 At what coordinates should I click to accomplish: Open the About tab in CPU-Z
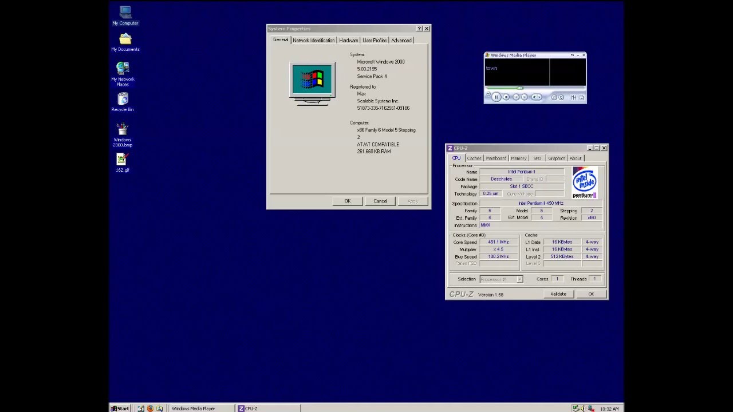click(x=576, y=158)
